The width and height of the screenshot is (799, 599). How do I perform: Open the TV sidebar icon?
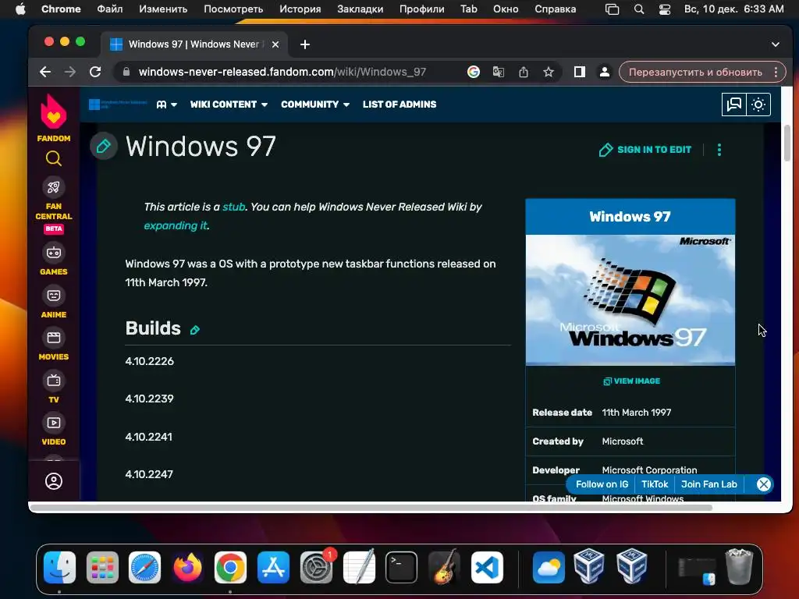(x=54, y=381)
